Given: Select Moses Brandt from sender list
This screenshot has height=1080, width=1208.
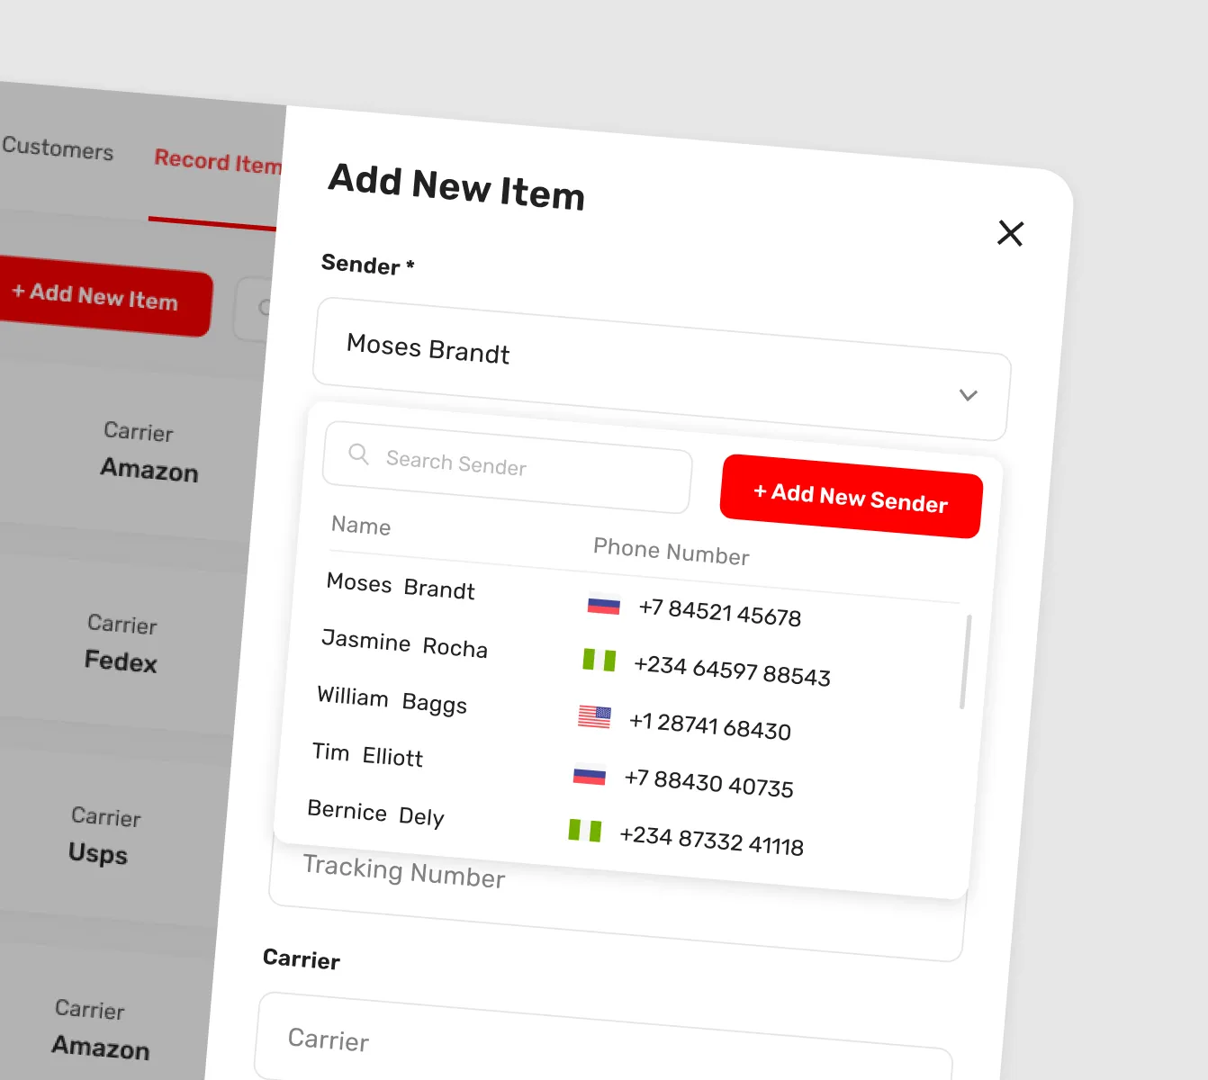Looking at the screenshot, I should 401,586.
